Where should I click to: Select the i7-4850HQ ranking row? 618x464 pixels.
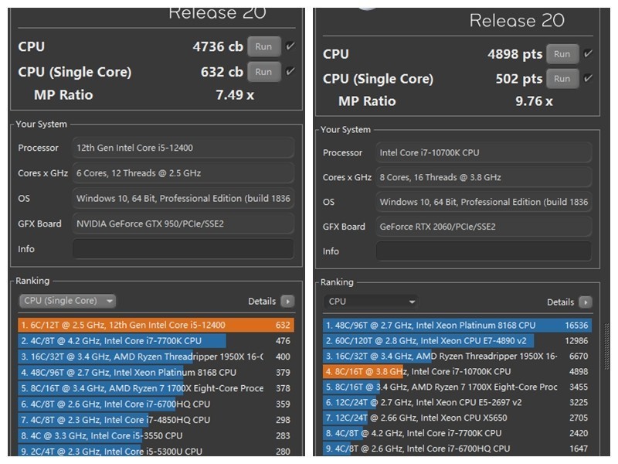(156, 420)
